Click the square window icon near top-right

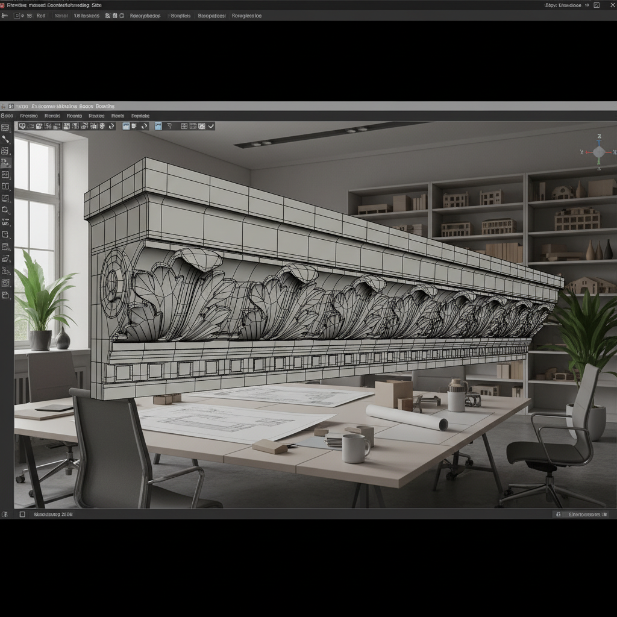point(597,5)
